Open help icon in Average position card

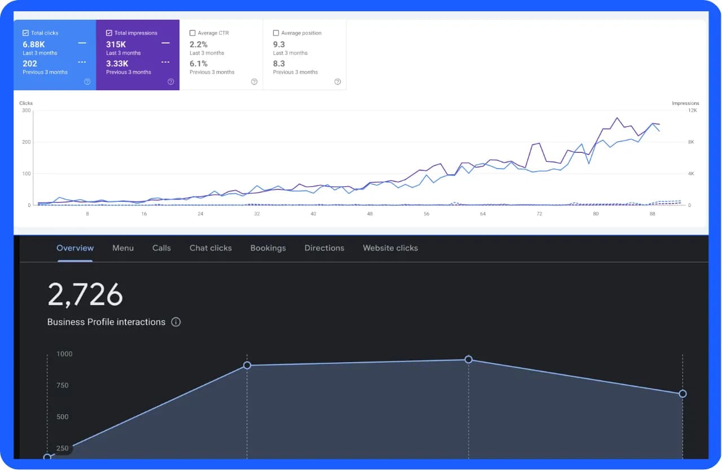point(338,82)
